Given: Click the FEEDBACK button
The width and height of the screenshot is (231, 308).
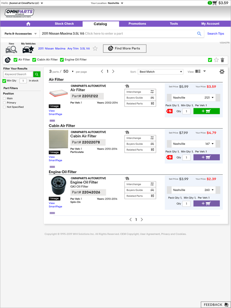Looking at the screenshot, I should (215, 305).
